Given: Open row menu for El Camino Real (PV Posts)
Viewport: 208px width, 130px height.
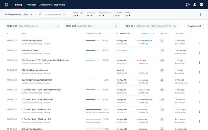Looking at the screenshot, I should tap(199, 92).
